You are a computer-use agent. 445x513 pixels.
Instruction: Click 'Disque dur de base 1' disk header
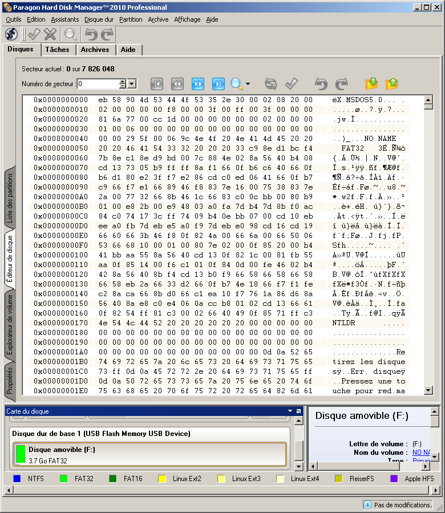tap(101, 434)
